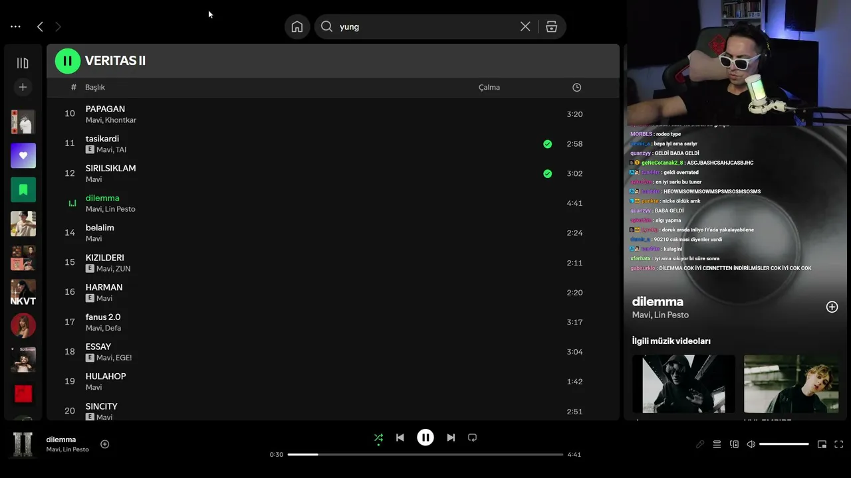
Task: Open the three-dots app menu
Action: coord(15,27)
